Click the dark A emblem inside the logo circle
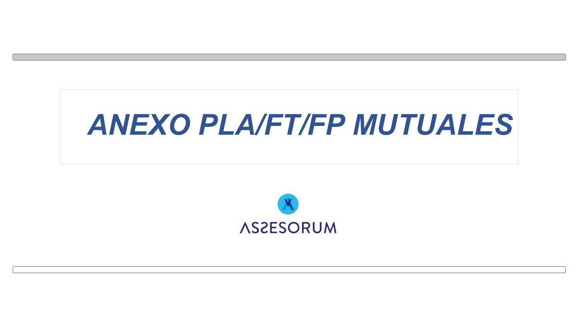578x325 pixels. [x=289, y=204]
